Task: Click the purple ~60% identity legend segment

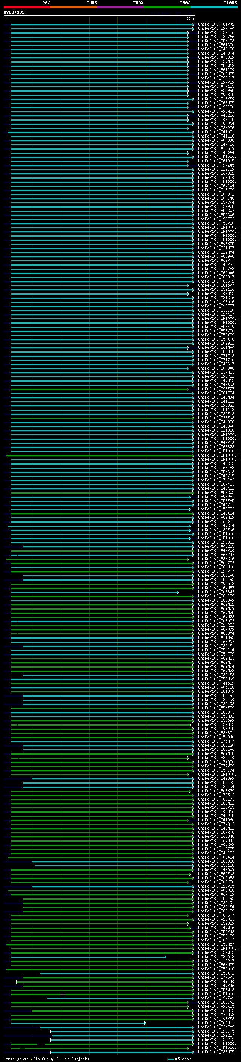Action: [121, 7]
